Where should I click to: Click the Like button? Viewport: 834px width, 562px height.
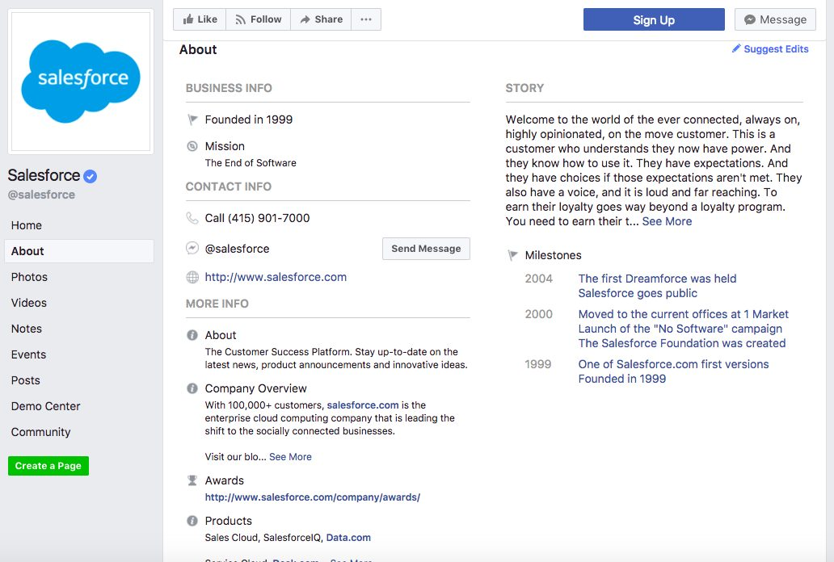(200, 19)
